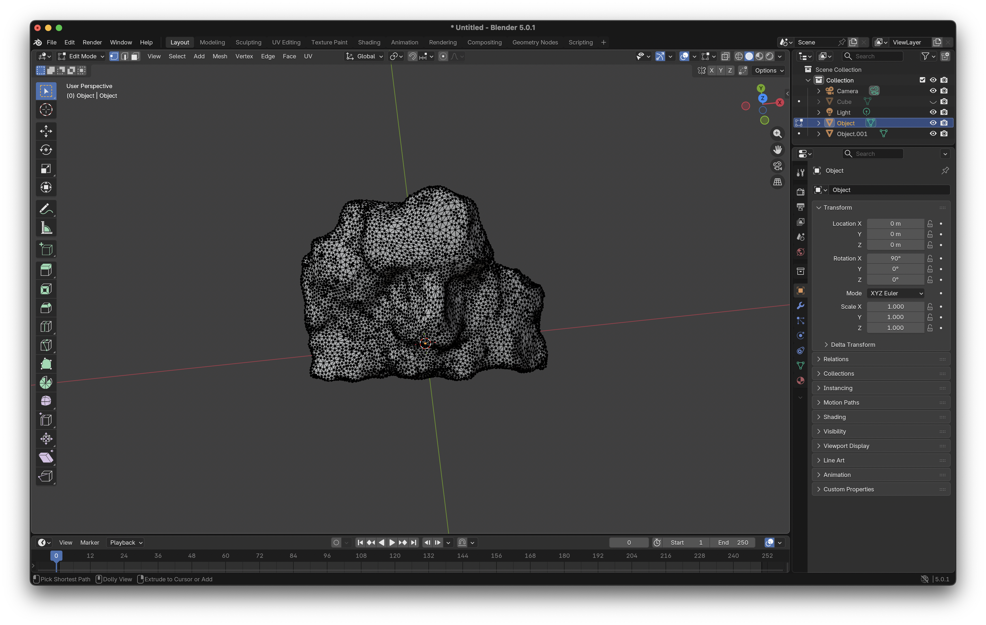Open the Edit Mode dropdown
986x625 pixels.
[x=82, y=56]
